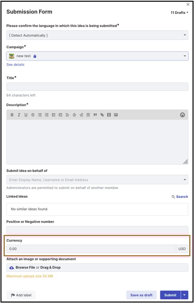This screenshot has width=194, height=303.
Task: Insert an image into the description
Action: [x=116, y=115]
